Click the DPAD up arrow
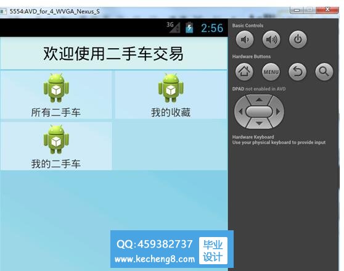344x271 pixels. point(259,100)
